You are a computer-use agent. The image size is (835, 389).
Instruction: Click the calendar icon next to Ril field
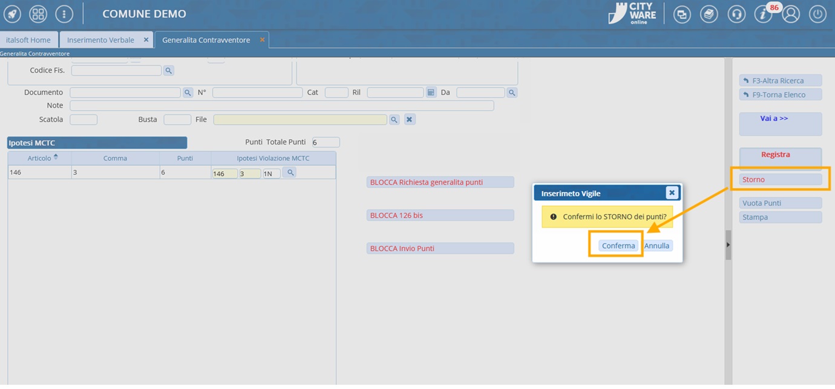click(x=431, y=93)
